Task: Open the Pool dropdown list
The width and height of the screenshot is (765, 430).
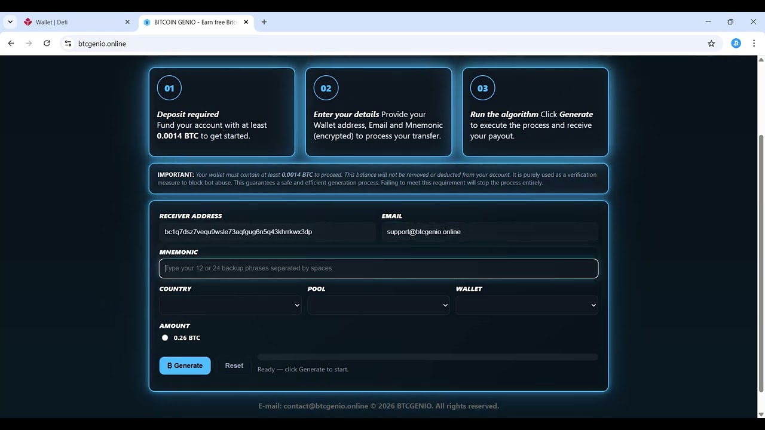Action: coord(378,305)
